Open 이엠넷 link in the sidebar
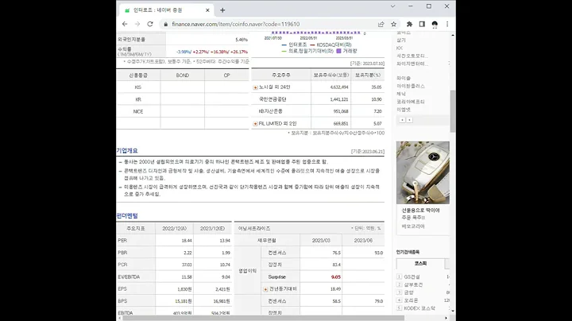This screenshot has height=321, width=572. click(x=404, y=110)
